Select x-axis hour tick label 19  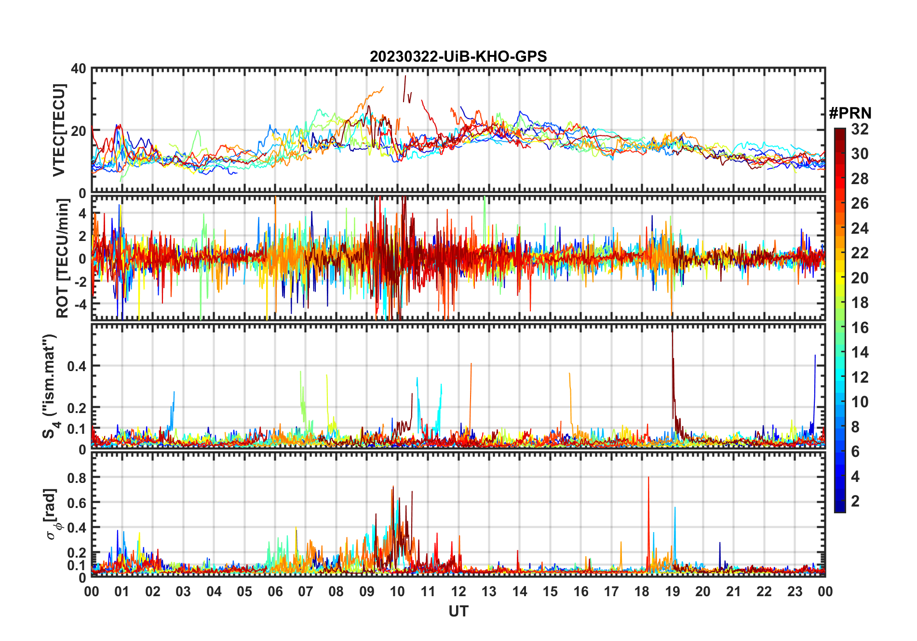point(673,591)
